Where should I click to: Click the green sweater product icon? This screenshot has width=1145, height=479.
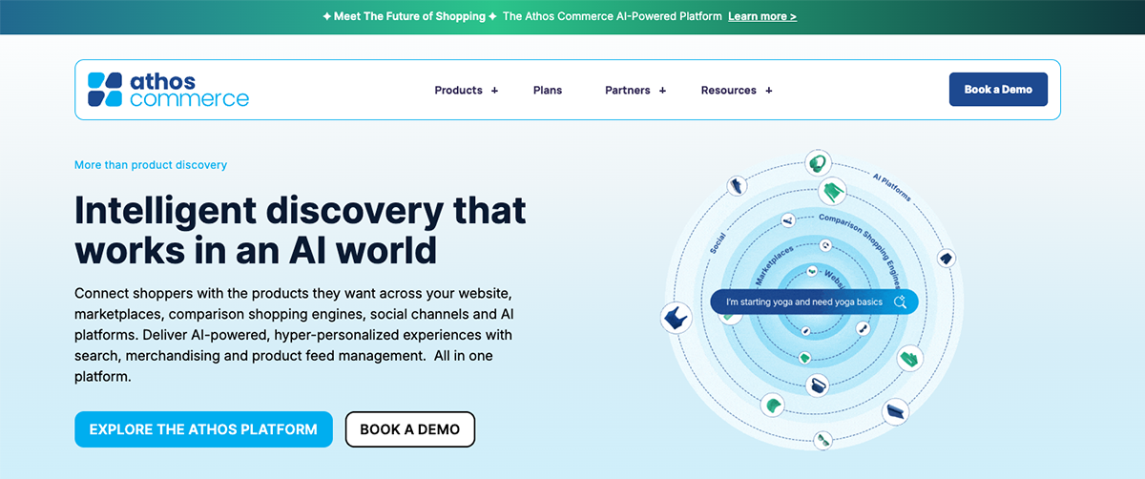tap(832, 192)
